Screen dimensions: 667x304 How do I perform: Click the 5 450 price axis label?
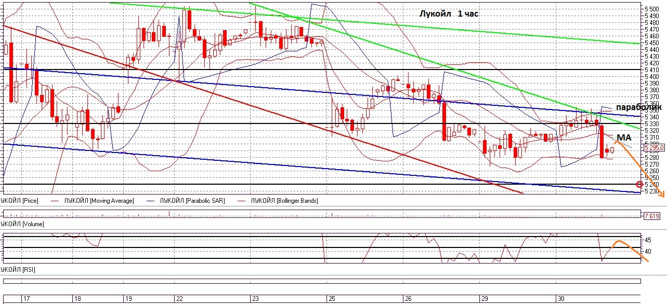(652, 43)
